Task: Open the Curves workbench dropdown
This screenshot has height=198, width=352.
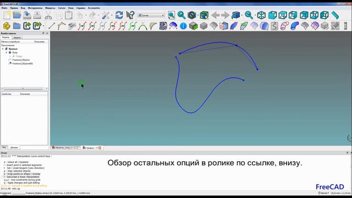Action: (x=151, y=15)
